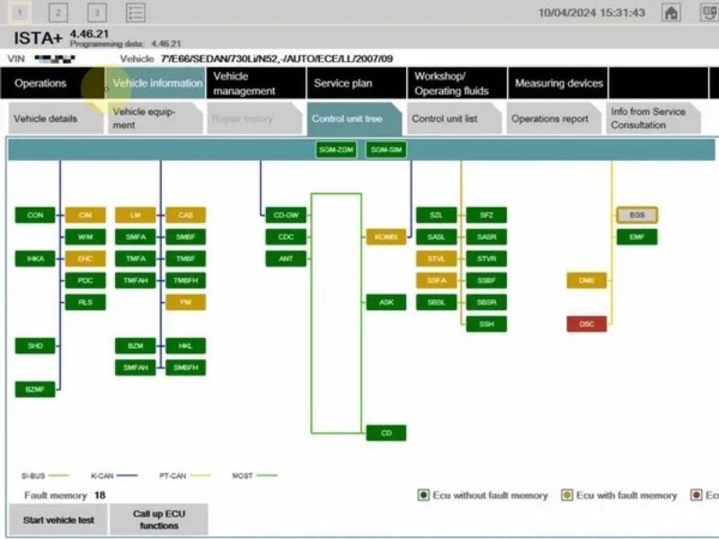Open the list view icon at top

tap(135, 13)
